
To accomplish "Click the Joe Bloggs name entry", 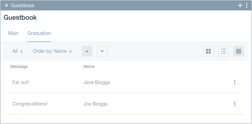I will tap(95, 104).
